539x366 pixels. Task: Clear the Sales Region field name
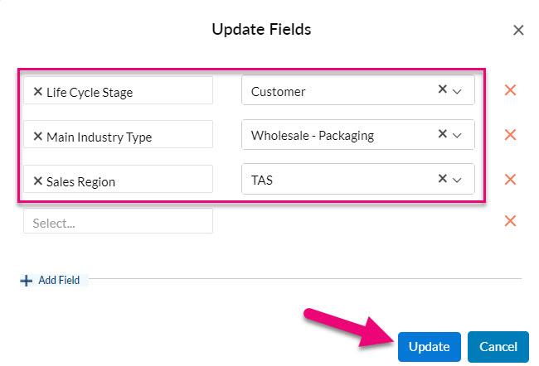38,181
